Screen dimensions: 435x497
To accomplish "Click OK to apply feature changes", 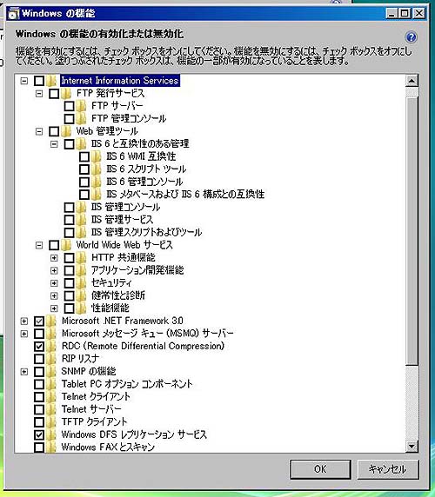I will (320, 469).
